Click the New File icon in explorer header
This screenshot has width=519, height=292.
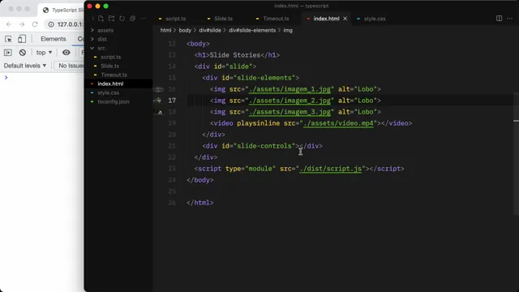coord(101,19)
